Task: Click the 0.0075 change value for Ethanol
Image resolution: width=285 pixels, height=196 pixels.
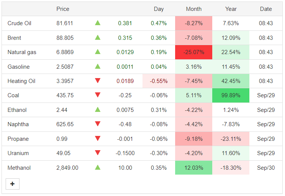Action: point(125,110)
